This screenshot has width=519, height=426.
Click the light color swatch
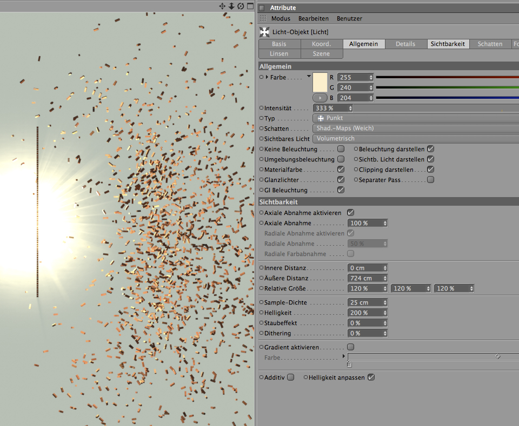(x=320, y=82)
